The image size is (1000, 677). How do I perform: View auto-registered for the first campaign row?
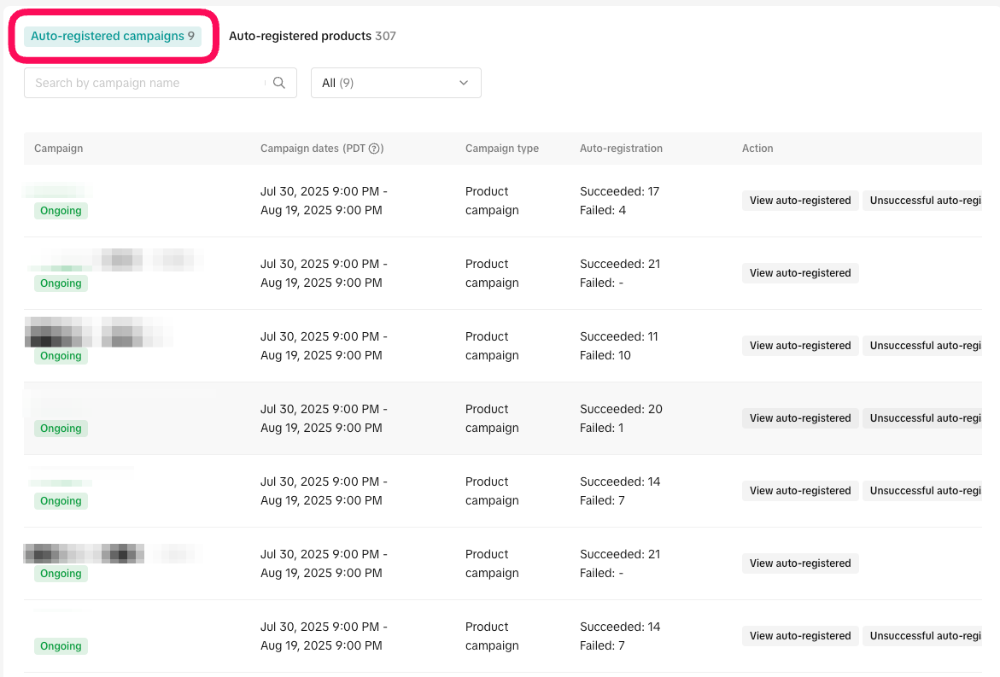[x=800, y=201]
